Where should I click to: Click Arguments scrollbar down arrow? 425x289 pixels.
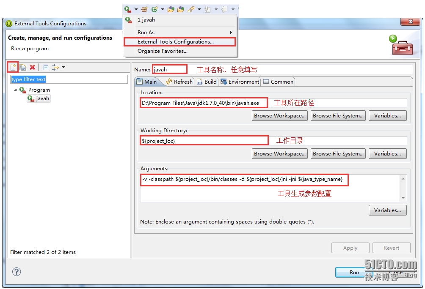[403, 198]
